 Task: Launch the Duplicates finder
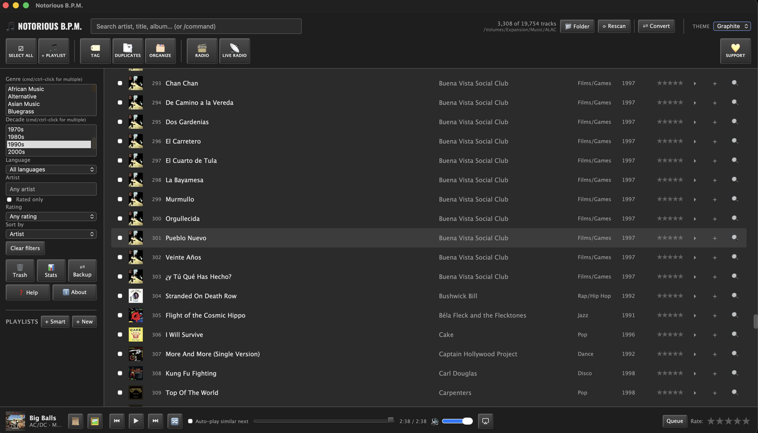(128, 51)
